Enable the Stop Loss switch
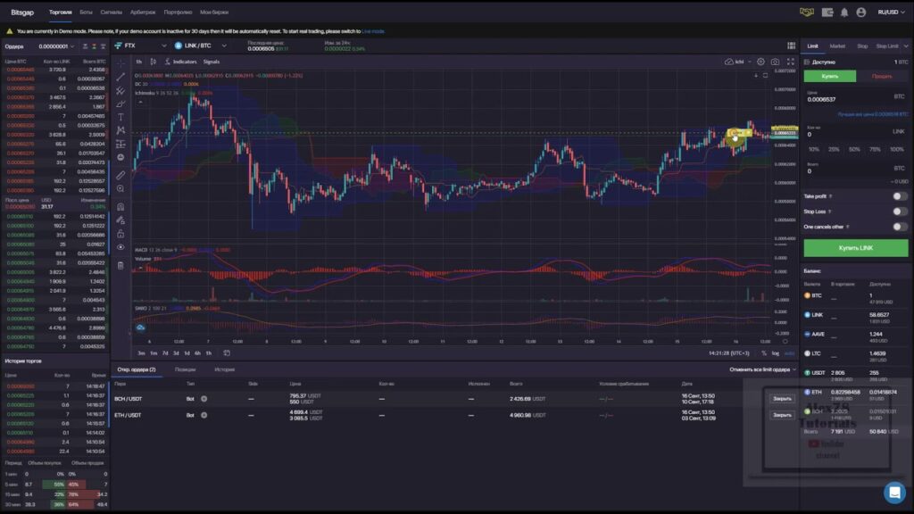 click(x=899, y=211)
